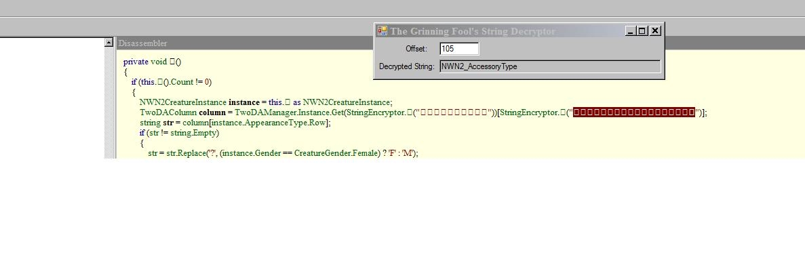
Task: Click the Offset label
Action: point(416,49)
